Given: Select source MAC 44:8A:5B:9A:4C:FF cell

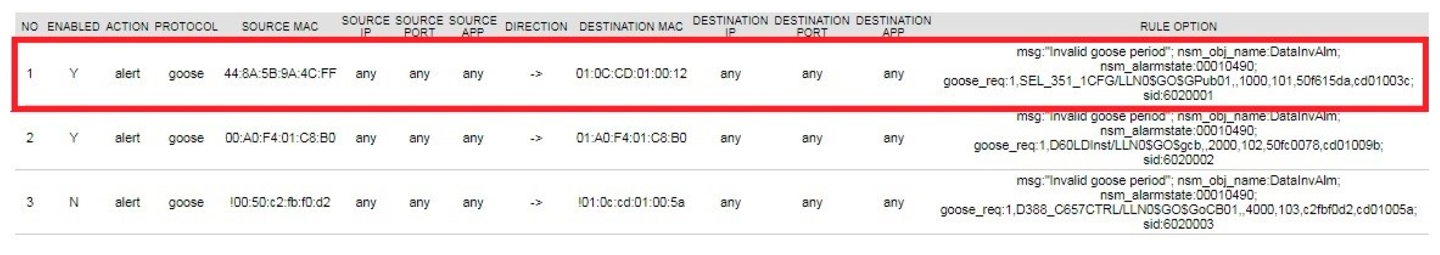Looking at the screenshot, I should click(x=280, y=73).
